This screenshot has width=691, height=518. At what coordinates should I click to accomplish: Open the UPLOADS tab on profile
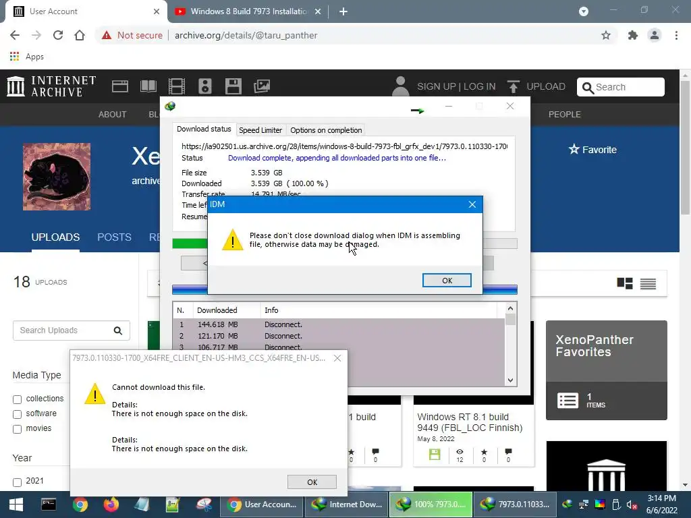click(x=55, y=237)
